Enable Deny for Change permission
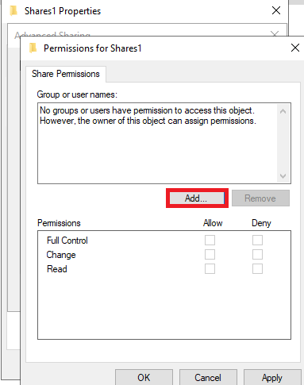The width and height of the screenshot is (304, 385). [x=257, y=255]
